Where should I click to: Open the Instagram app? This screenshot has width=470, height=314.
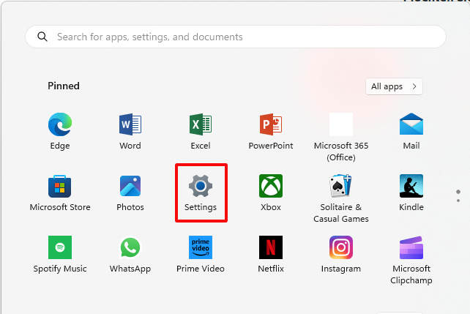340,248
